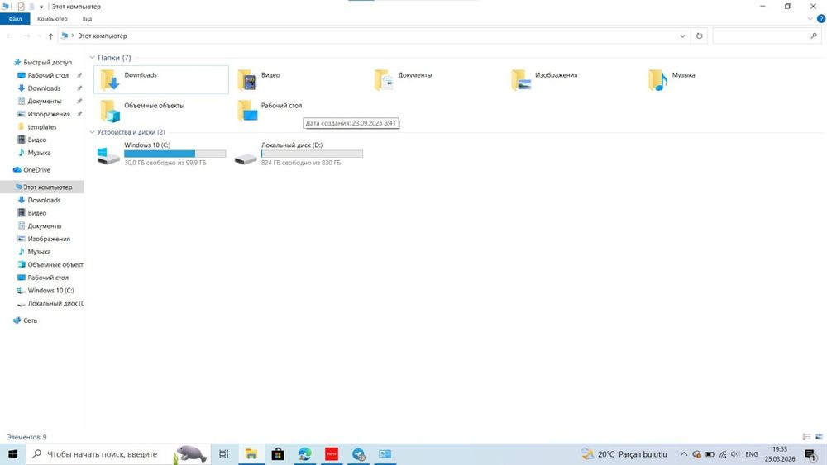Click the Back arrow navigation button

click(x=10, y=36)
